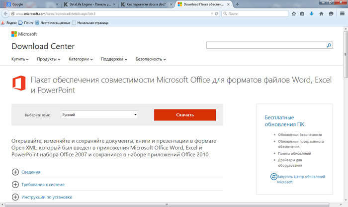Image resolution: width=348 pixels, height=207 pixels.
Task: Click the browser back arrow button
Action: 5,13
